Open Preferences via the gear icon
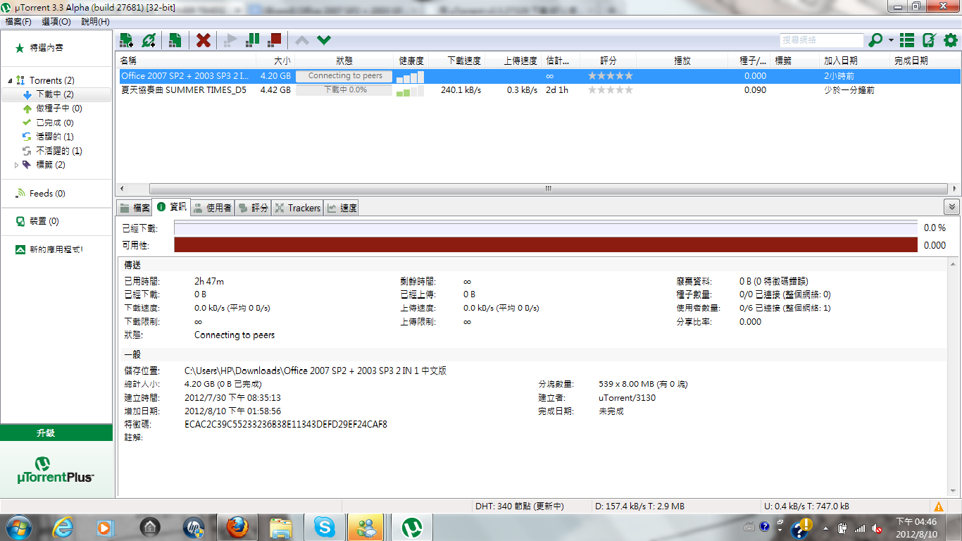 pos(951,40)
